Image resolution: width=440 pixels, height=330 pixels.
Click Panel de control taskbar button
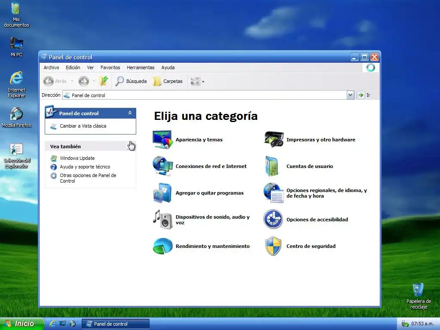(116, 324)
